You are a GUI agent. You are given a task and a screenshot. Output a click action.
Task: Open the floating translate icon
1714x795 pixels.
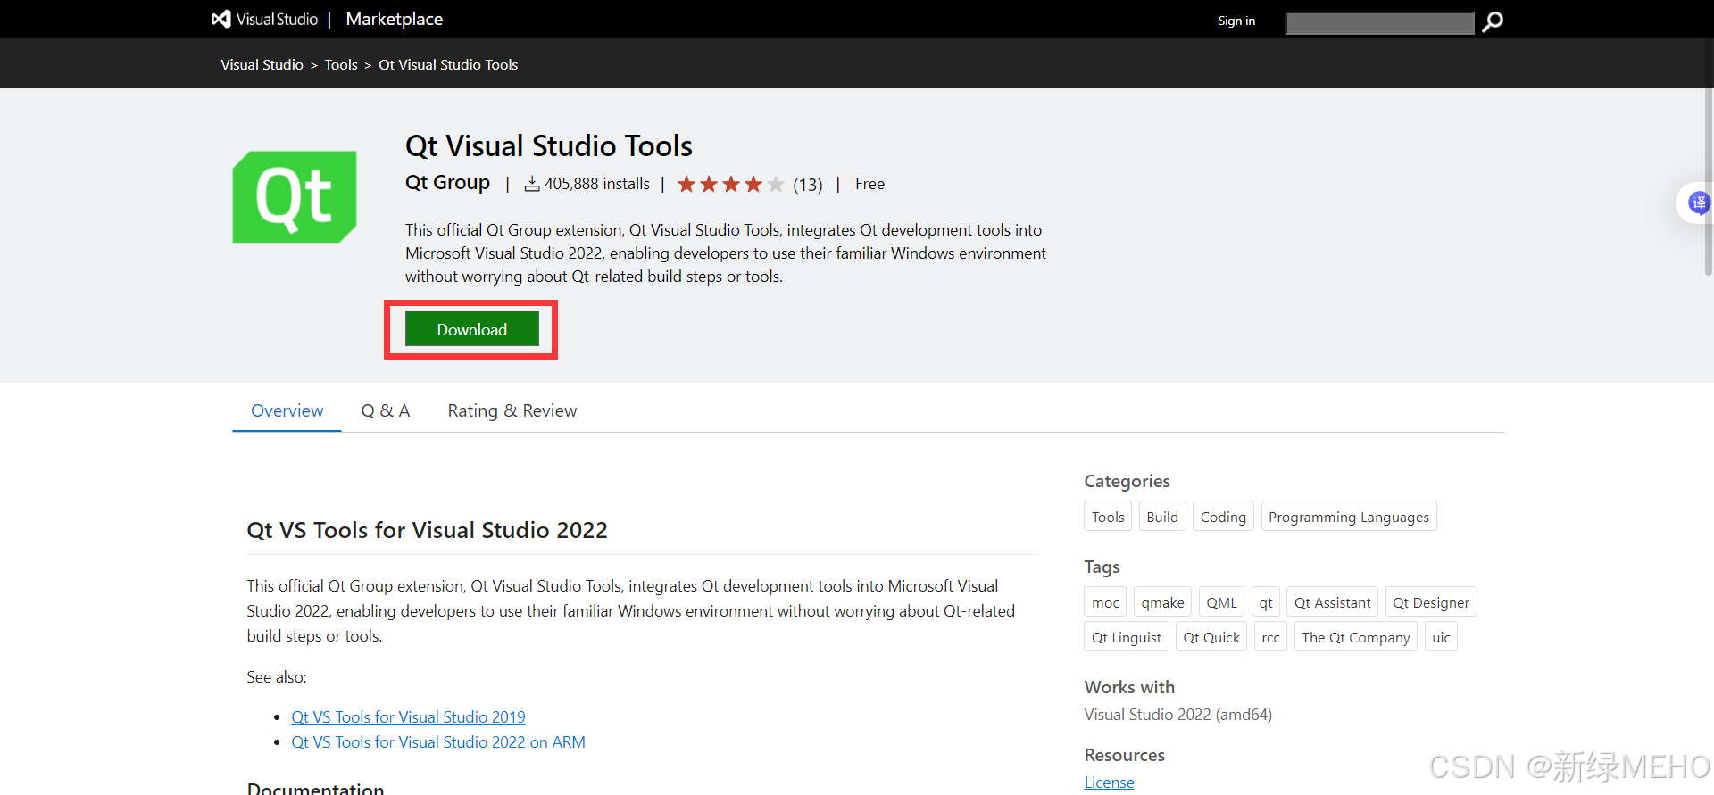point(1698,203)
